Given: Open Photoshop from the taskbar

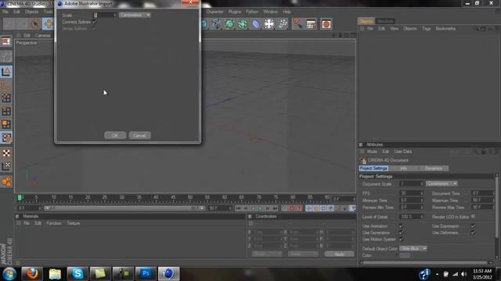Looking at the screenshot, I should click(x=146, y=273).
